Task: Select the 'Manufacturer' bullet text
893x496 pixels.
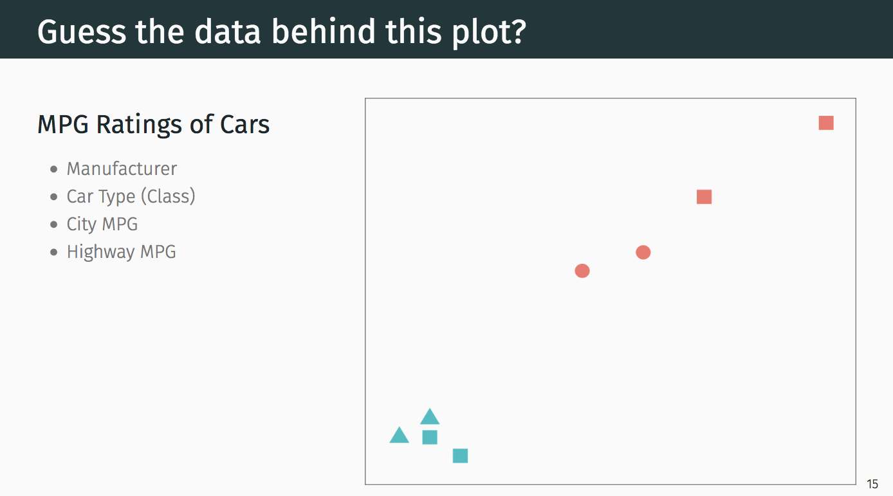Action: coord(122,169)
